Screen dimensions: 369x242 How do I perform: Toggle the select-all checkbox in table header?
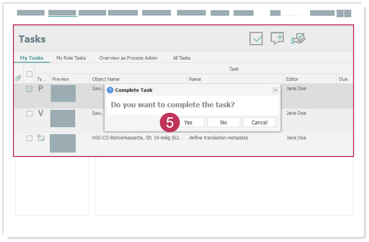tap(29, 74)
